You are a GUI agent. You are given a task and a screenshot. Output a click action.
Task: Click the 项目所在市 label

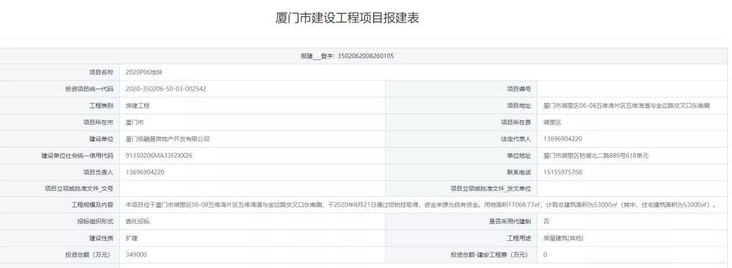pyautogui.click(x=98, y=122)
